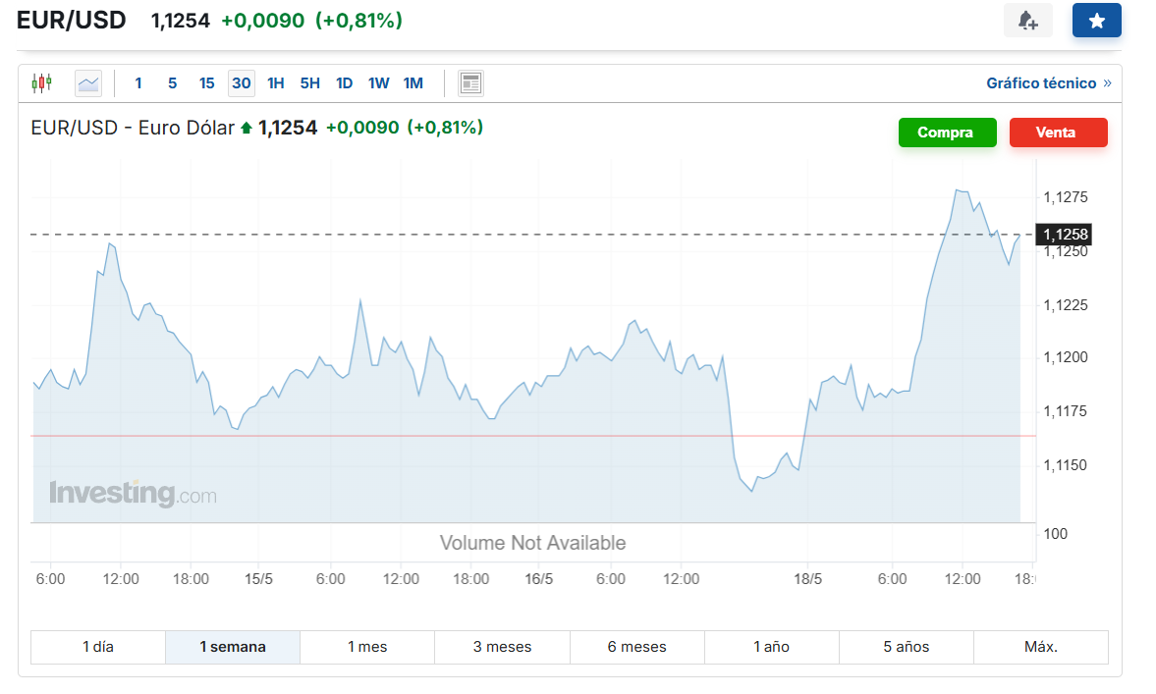1156x694 pixels.
Task: Set chart interval to 5 minutes
Action: 172,83
